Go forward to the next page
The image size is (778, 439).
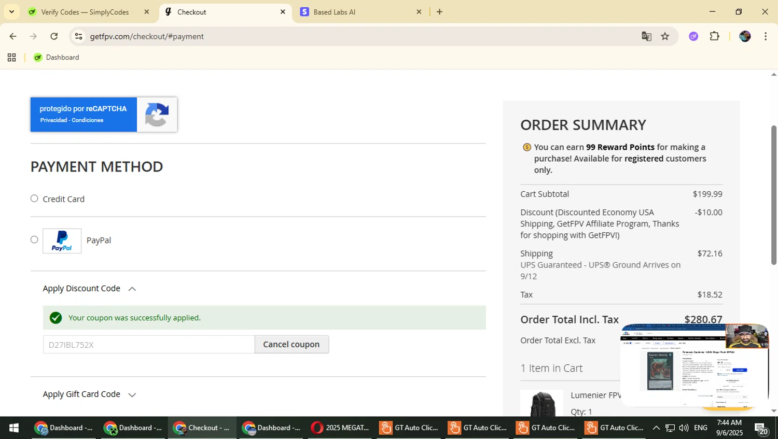(x=34, y=36)
